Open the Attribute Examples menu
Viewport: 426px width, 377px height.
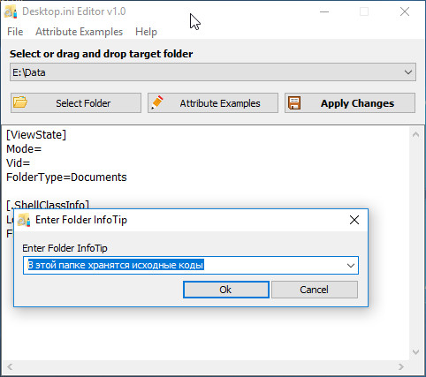point(79,32)
